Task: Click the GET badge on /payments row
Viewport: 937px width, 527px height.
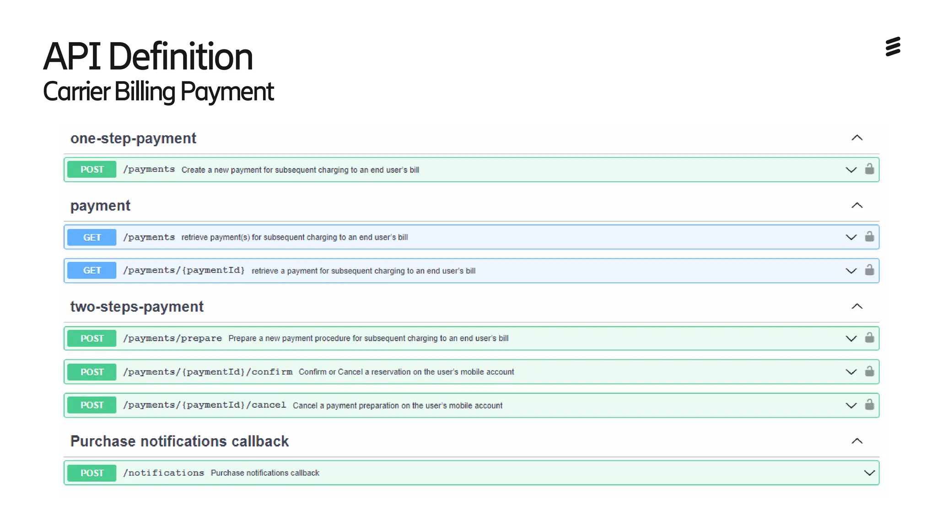Action: coord(92,237)
